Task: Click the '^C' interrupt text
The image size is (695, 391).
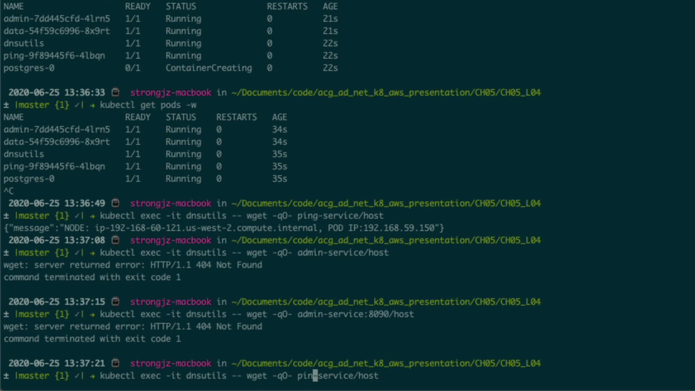Action: point(9,191)
